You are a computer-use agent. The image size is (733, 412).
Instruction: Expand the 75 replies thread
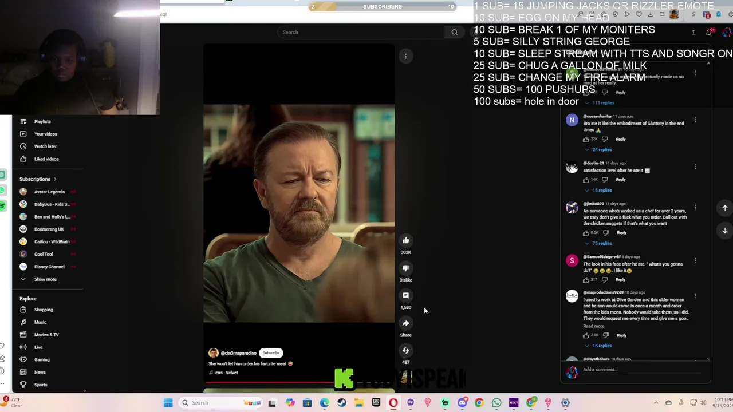click(598, 244)
